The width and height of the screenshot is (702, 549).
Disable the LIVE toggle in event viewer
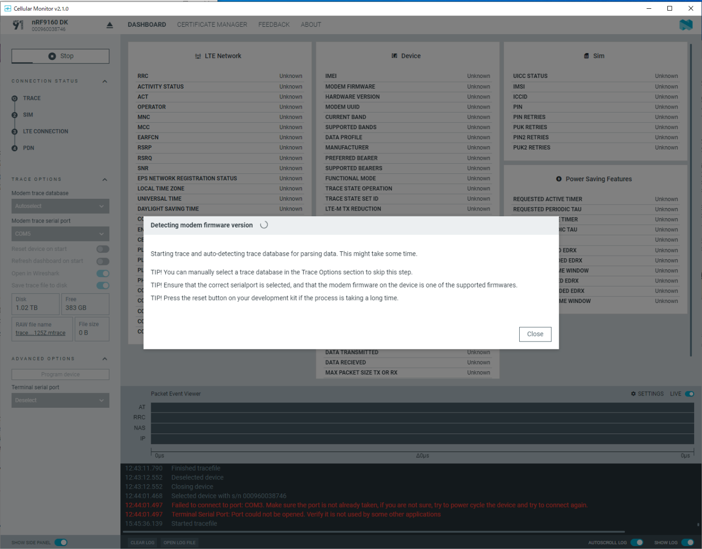click(x=689, y=394)
